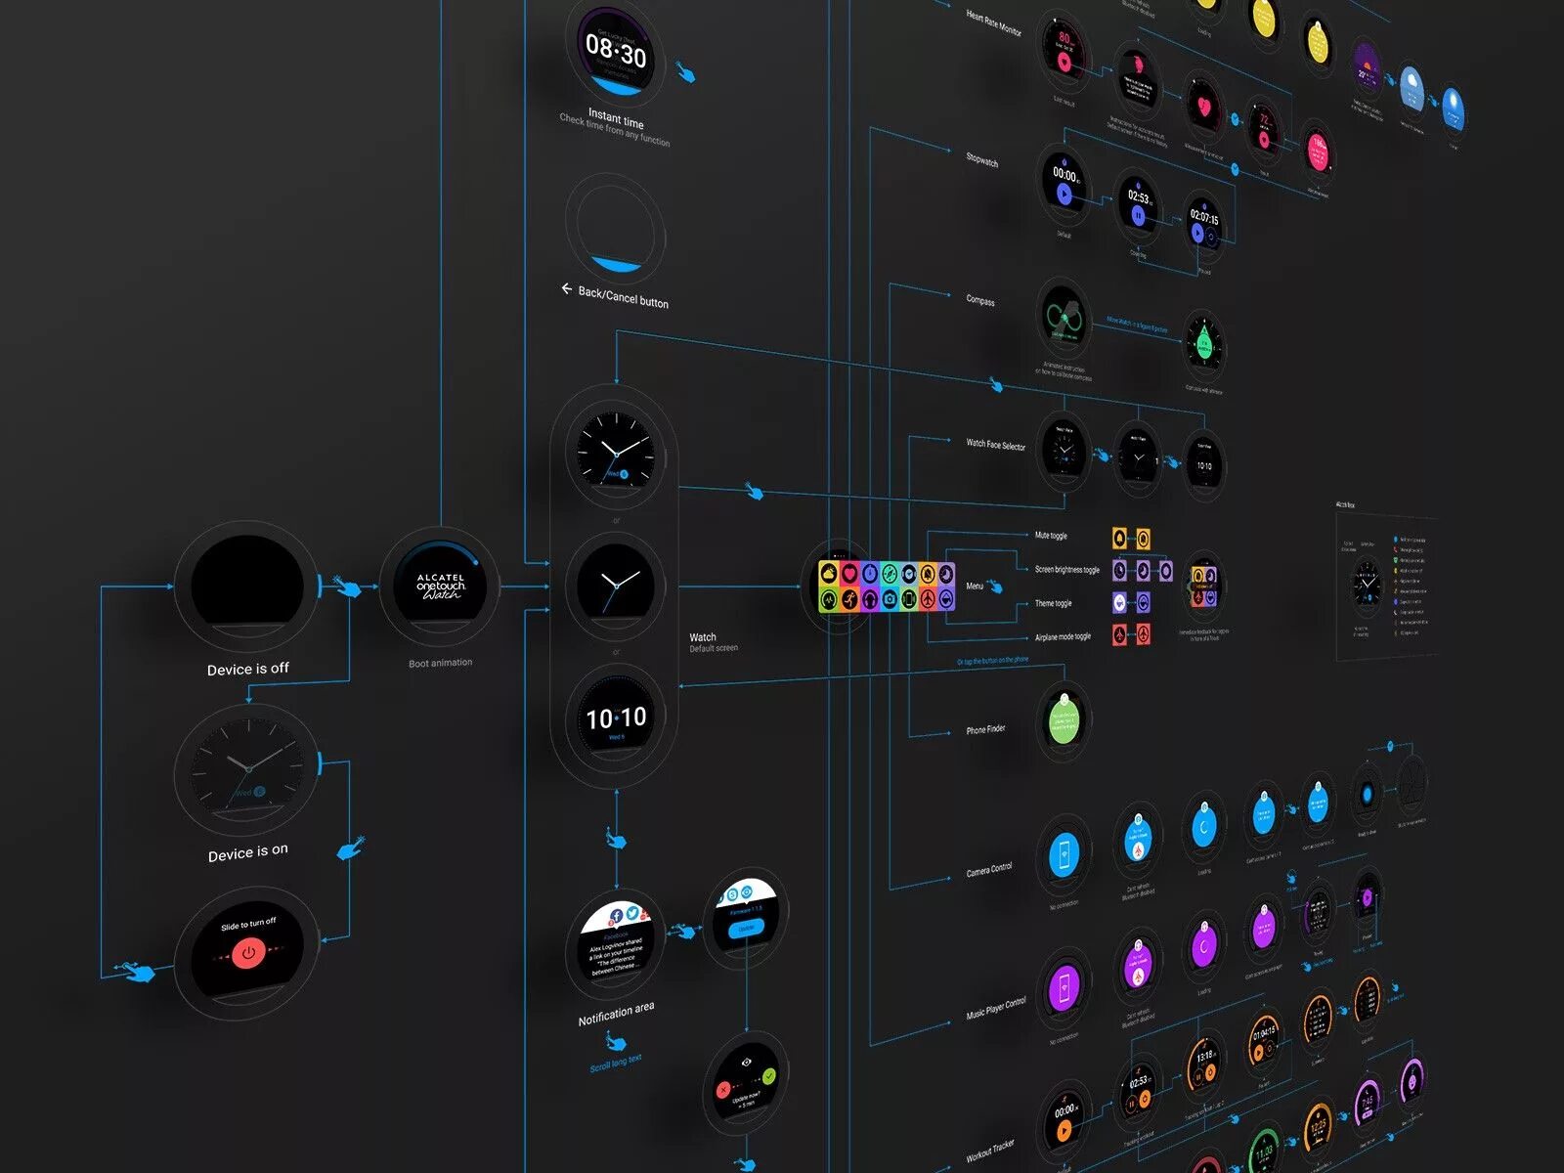This screenshot has height=1173, width=1564.
Task: Tap the Facebook icon in notification watch
Action: [617, 916]
